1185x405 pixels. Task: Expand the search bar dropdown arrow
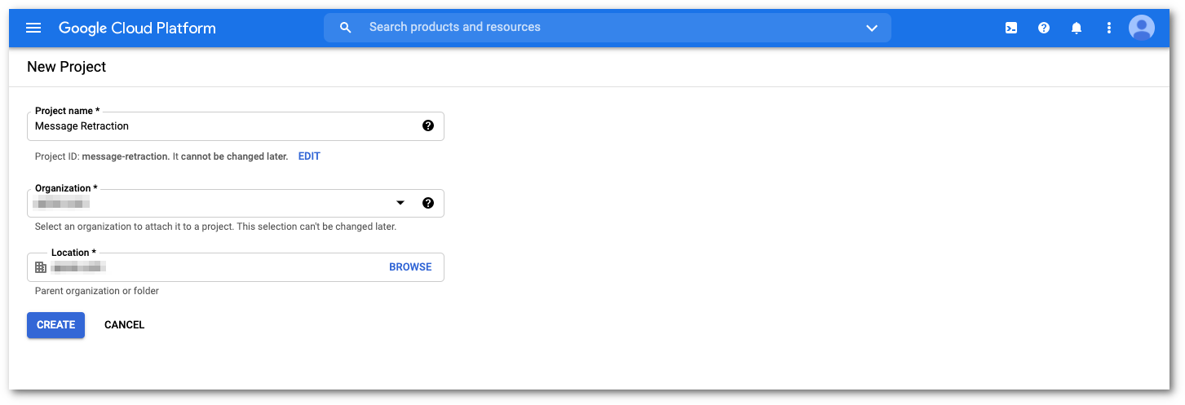872,28
